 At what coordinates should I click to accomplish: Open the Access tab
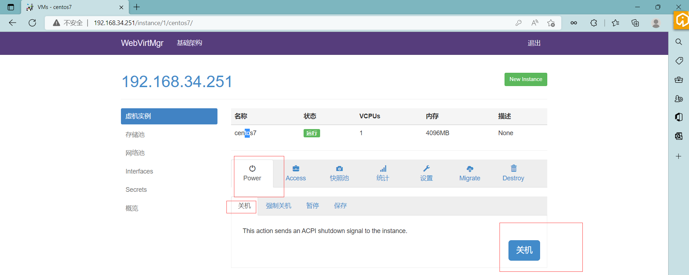296,174
